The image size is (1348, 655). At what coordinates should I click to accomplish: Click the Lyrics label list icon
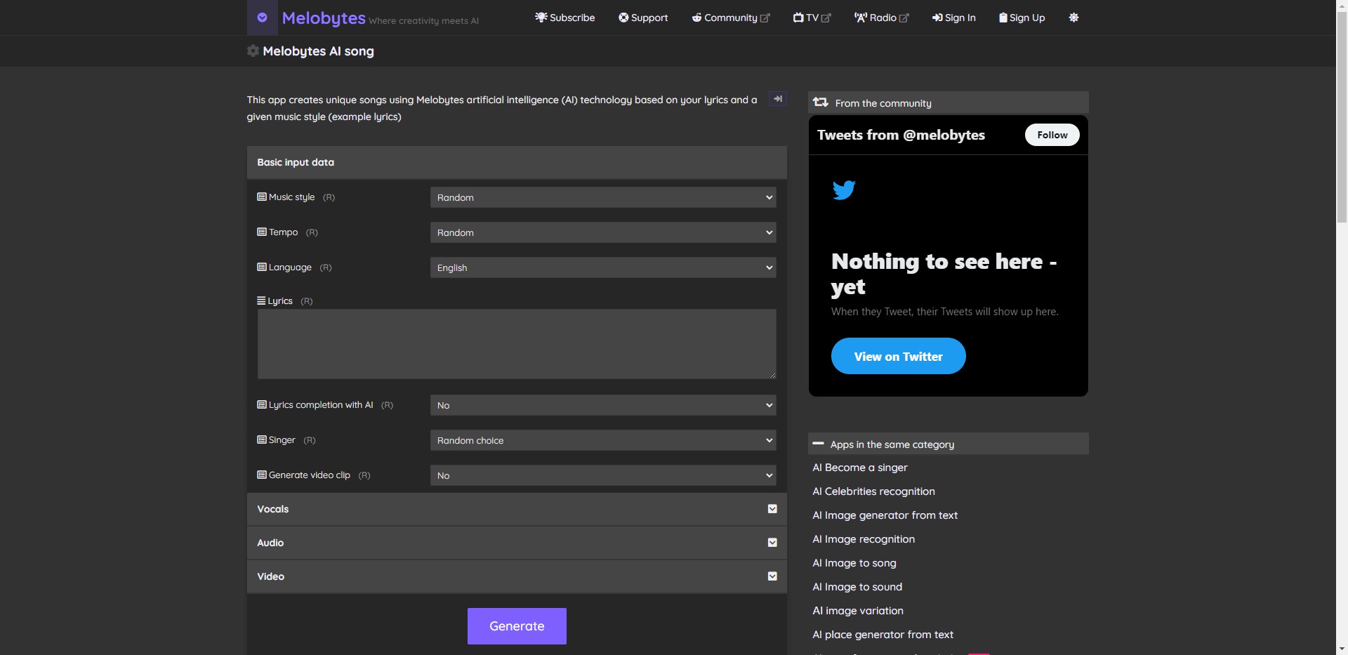coord(261,300)
